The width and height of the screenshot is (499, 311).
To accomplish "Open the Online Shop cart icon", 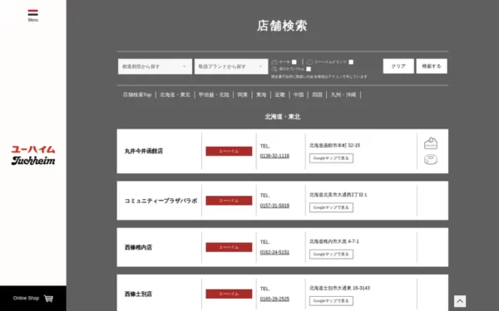I will pyautogui.click(x=49, y=299).
